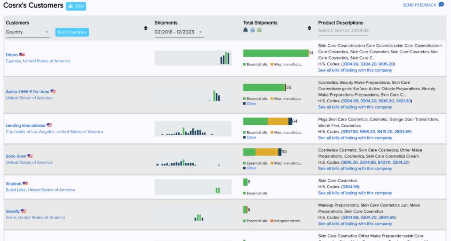The height and width of the screenshot is (241, 451).
Task: Click the feedback speech bubble icon
Action: point(441,5)
